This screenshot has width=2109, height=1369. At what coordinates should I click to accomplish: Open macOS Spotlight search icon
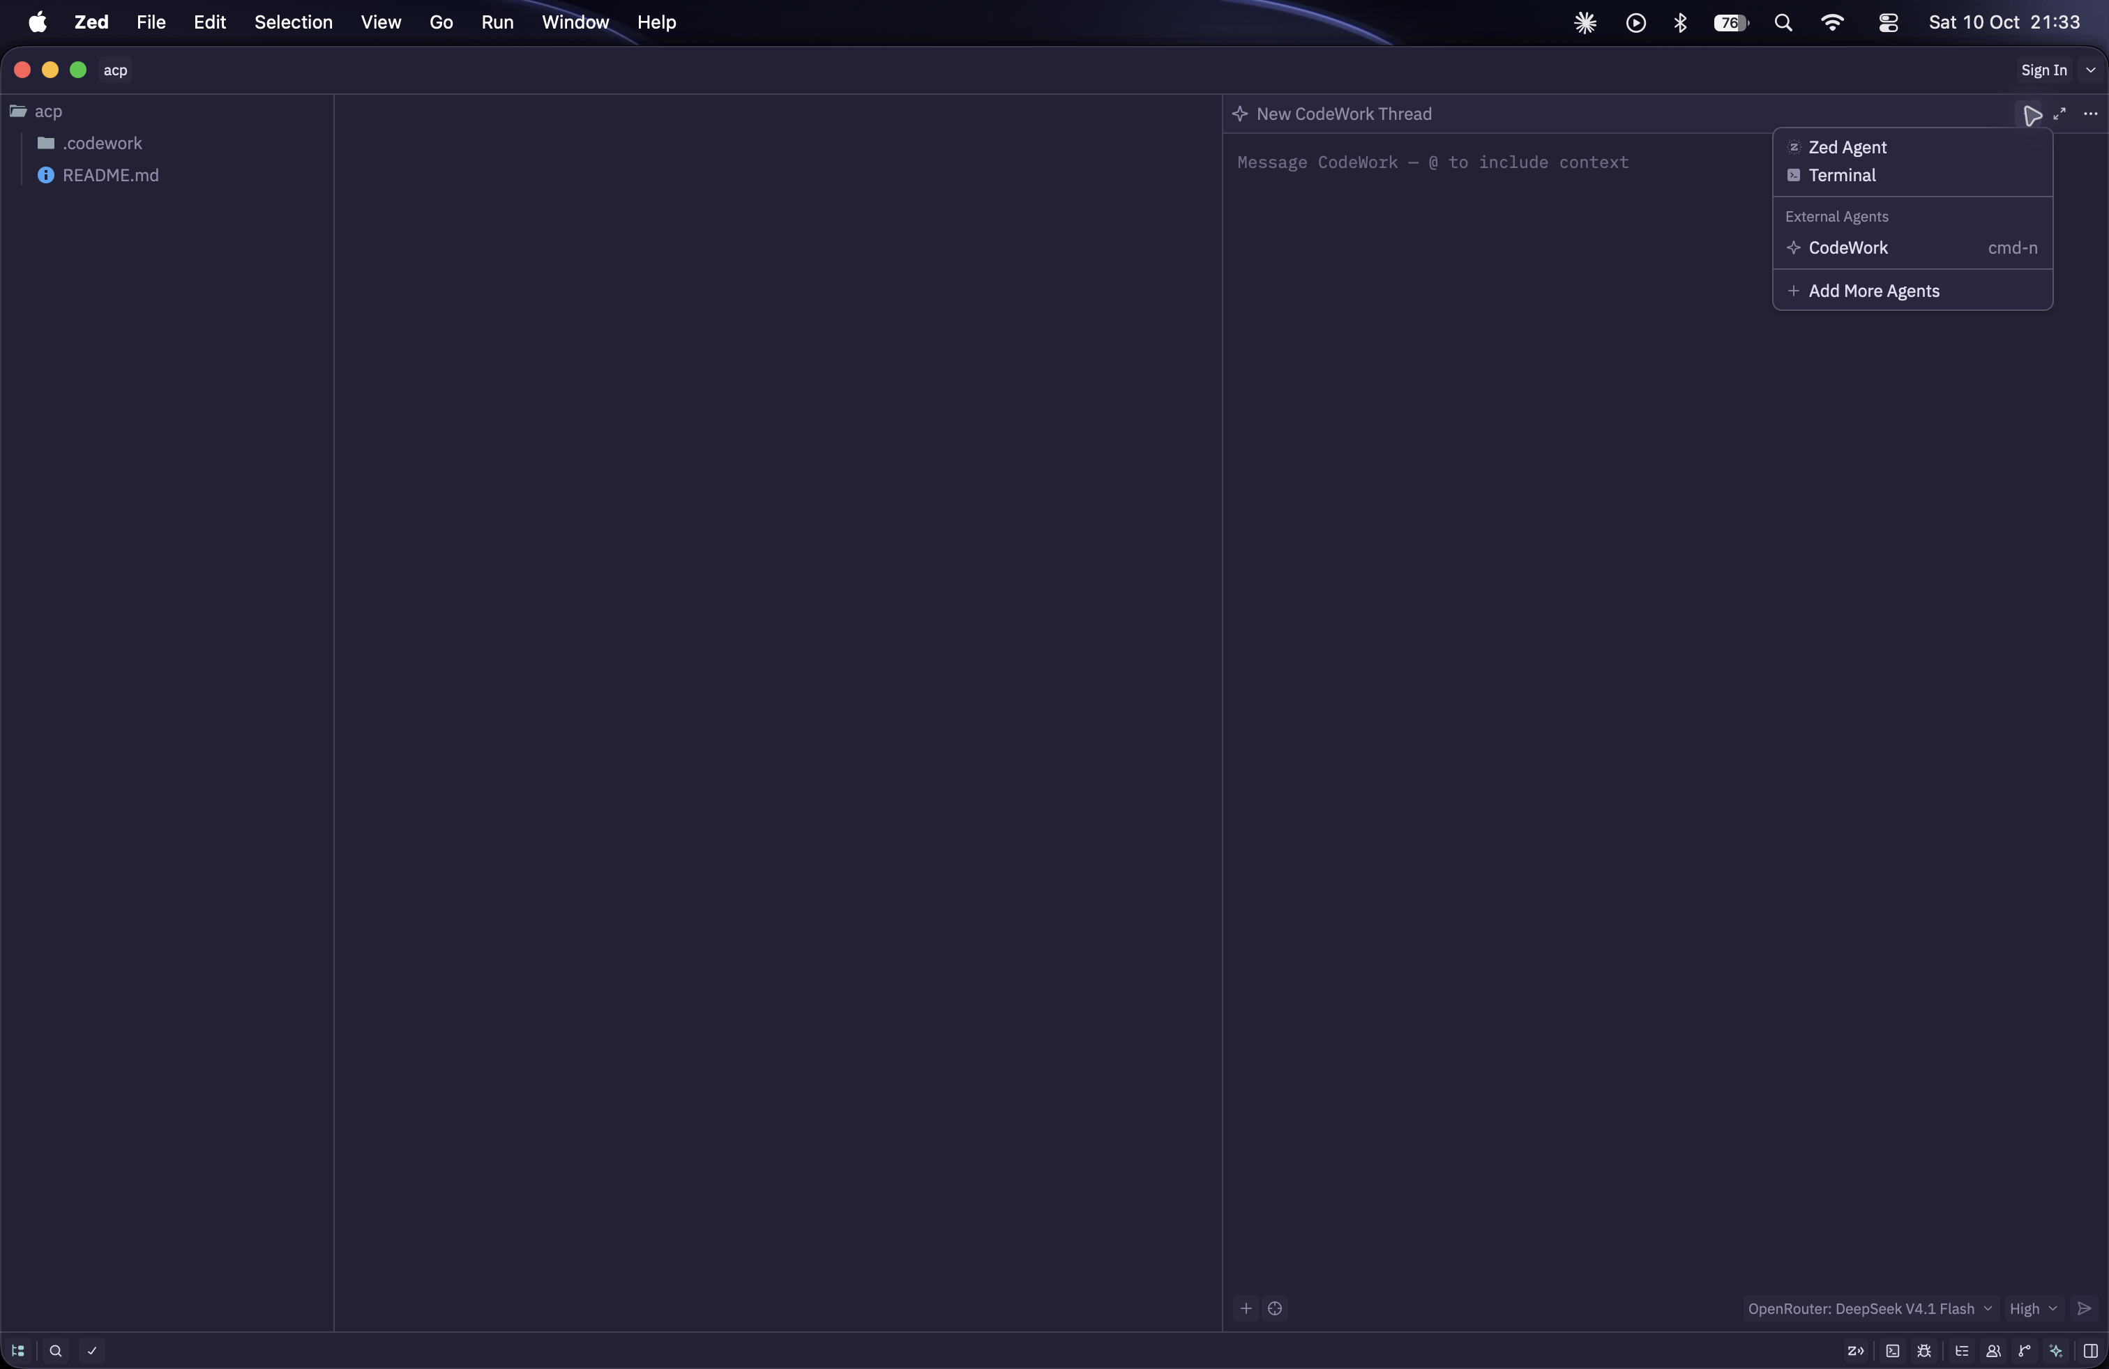pos(1784,22)
